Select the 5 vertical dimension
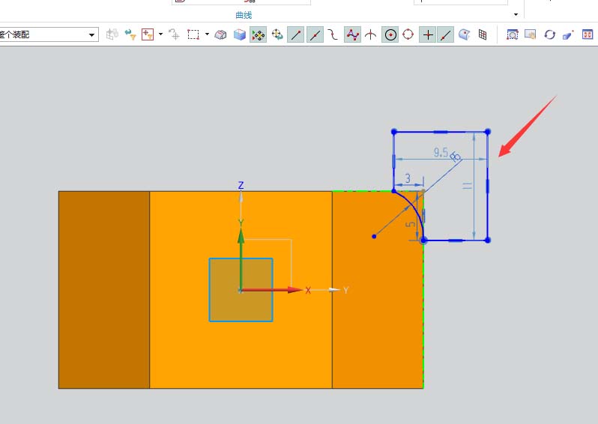This screenshot has height=424, width=598. (x=411, y=224)
